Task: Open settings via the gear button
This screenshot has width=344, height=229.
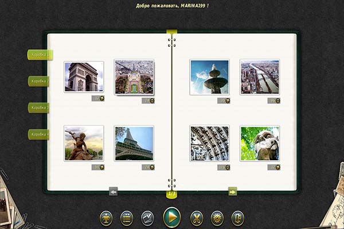Action: tap(217, 218)
